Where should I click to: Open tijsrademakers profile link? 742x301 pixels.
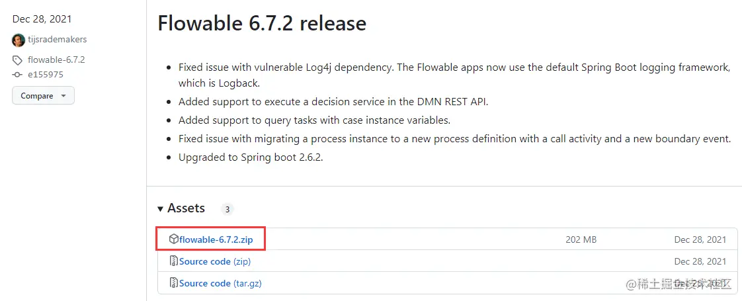click(58, 40)
